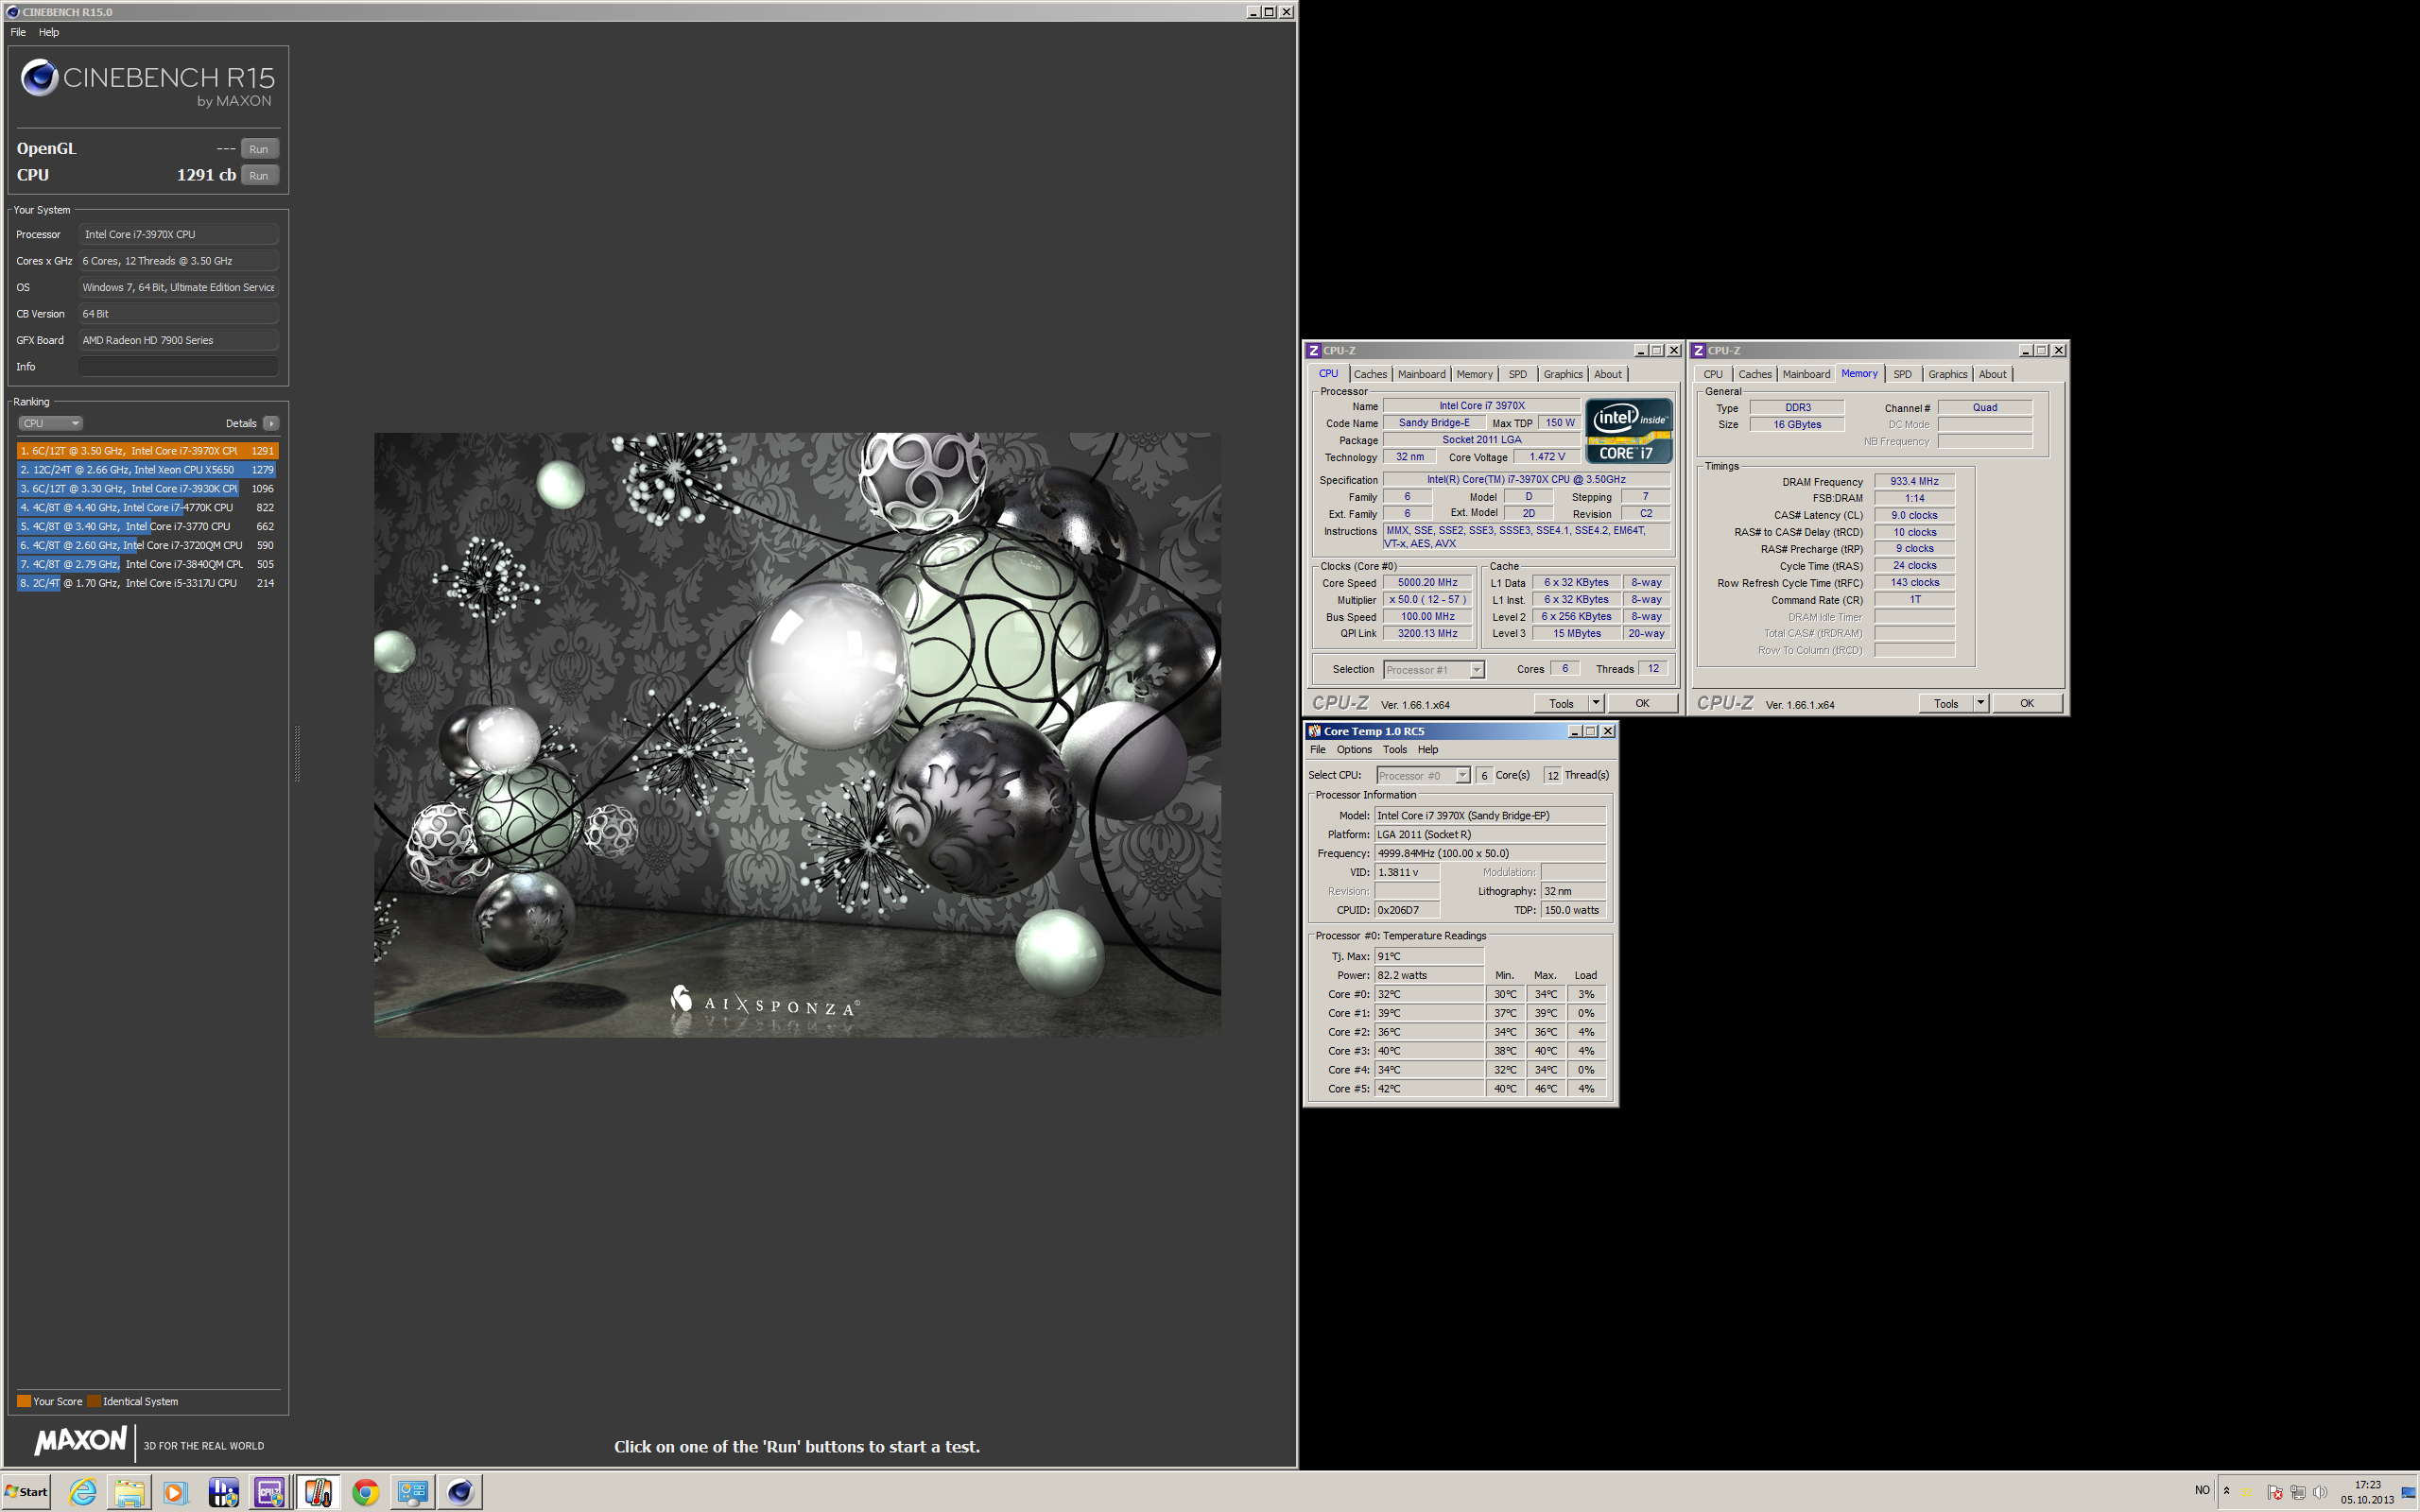This screenshot has height=1512, width=2420.
Task: Open the Control Panel taskbar icon
Action: [412, 1492]
